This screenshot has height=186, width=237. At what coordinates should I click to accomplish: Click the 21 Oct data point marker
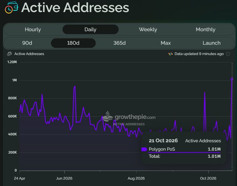[x=232, y=79]
